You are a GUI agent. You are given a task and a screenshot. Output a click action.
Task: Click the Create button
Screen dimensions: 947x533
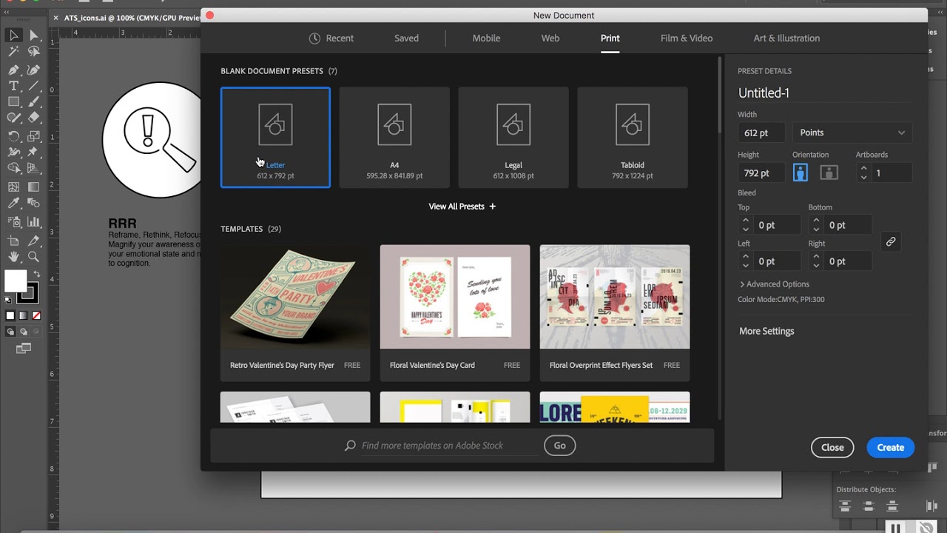tap(890, 447)
